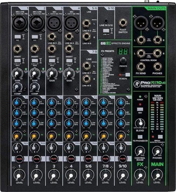The image size is (176, 192).
Task: Click the LINE IN 6 right jack
Action: (86, 36)
